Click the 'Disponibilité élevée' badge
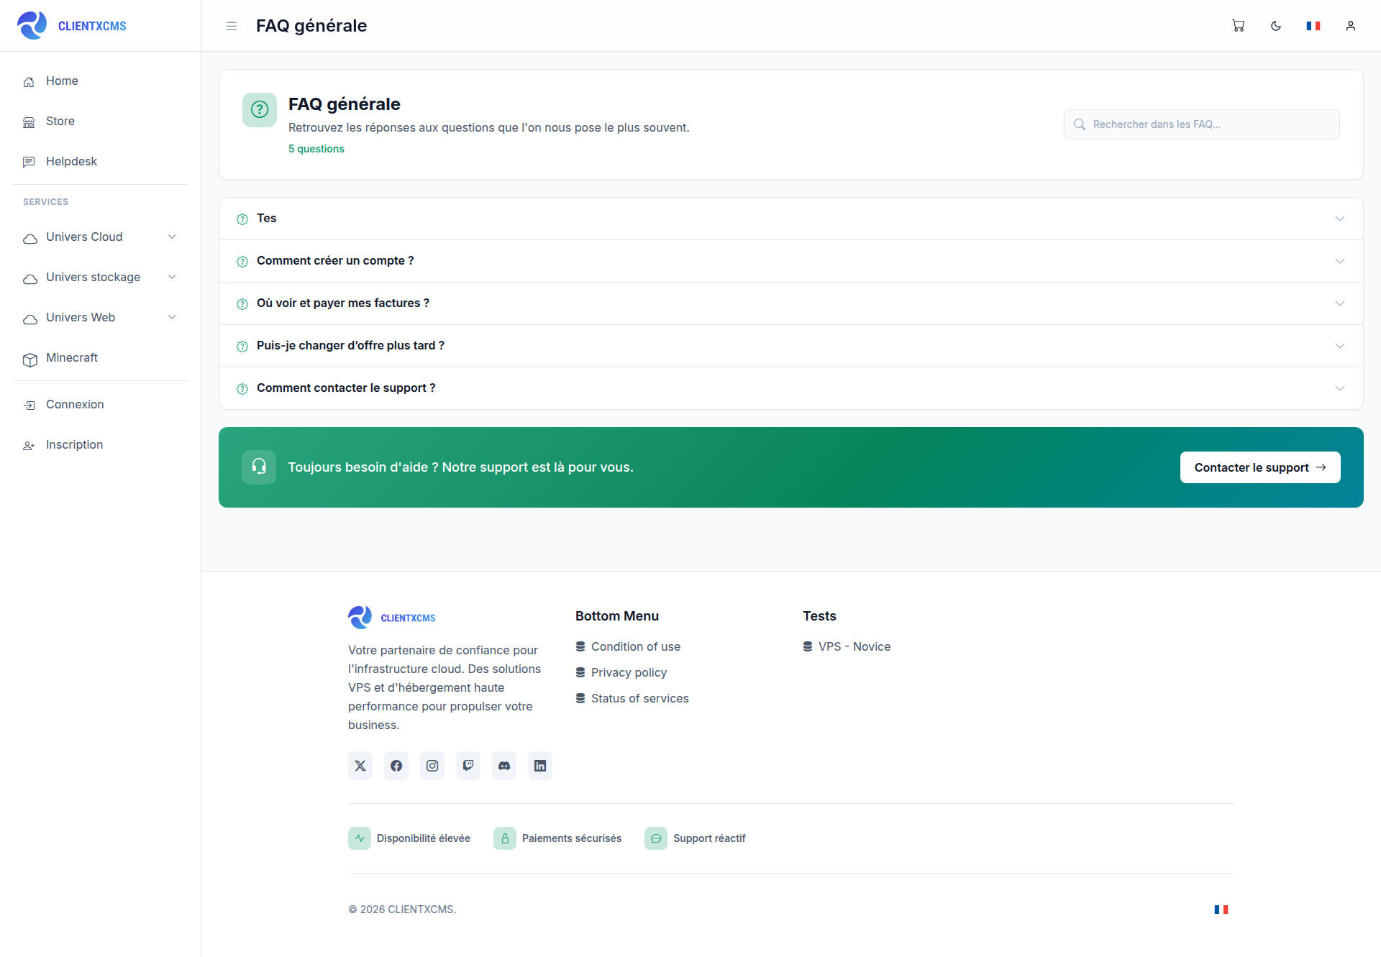 409,838
